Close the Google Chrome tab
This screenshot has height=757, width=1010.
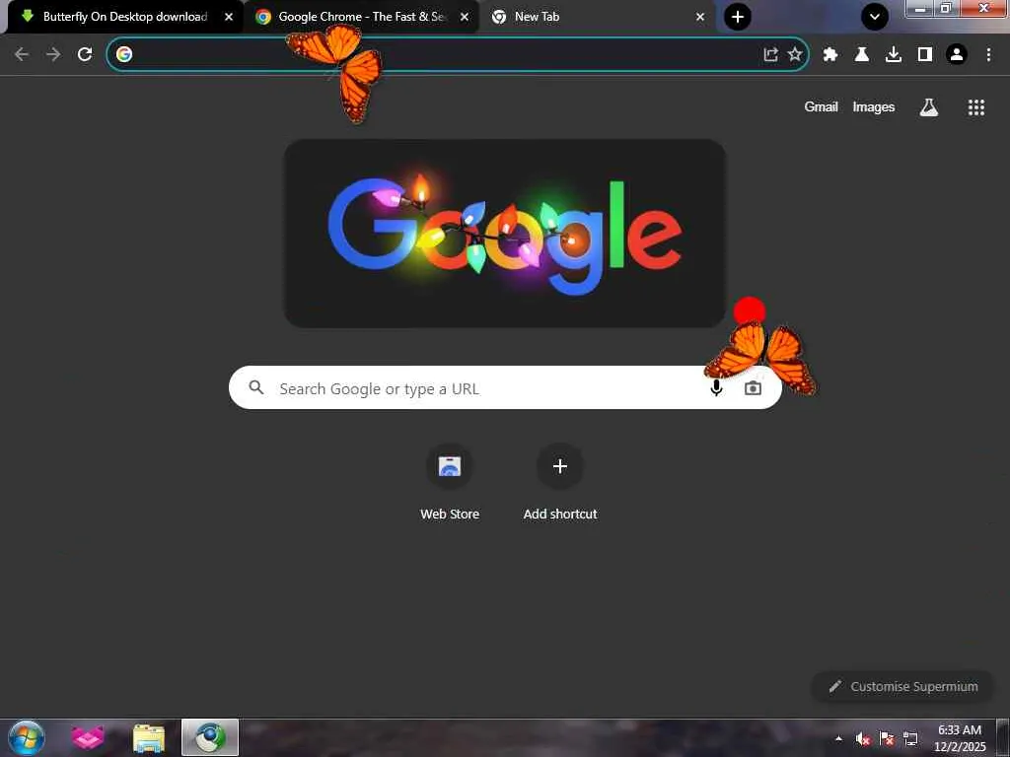465,17
